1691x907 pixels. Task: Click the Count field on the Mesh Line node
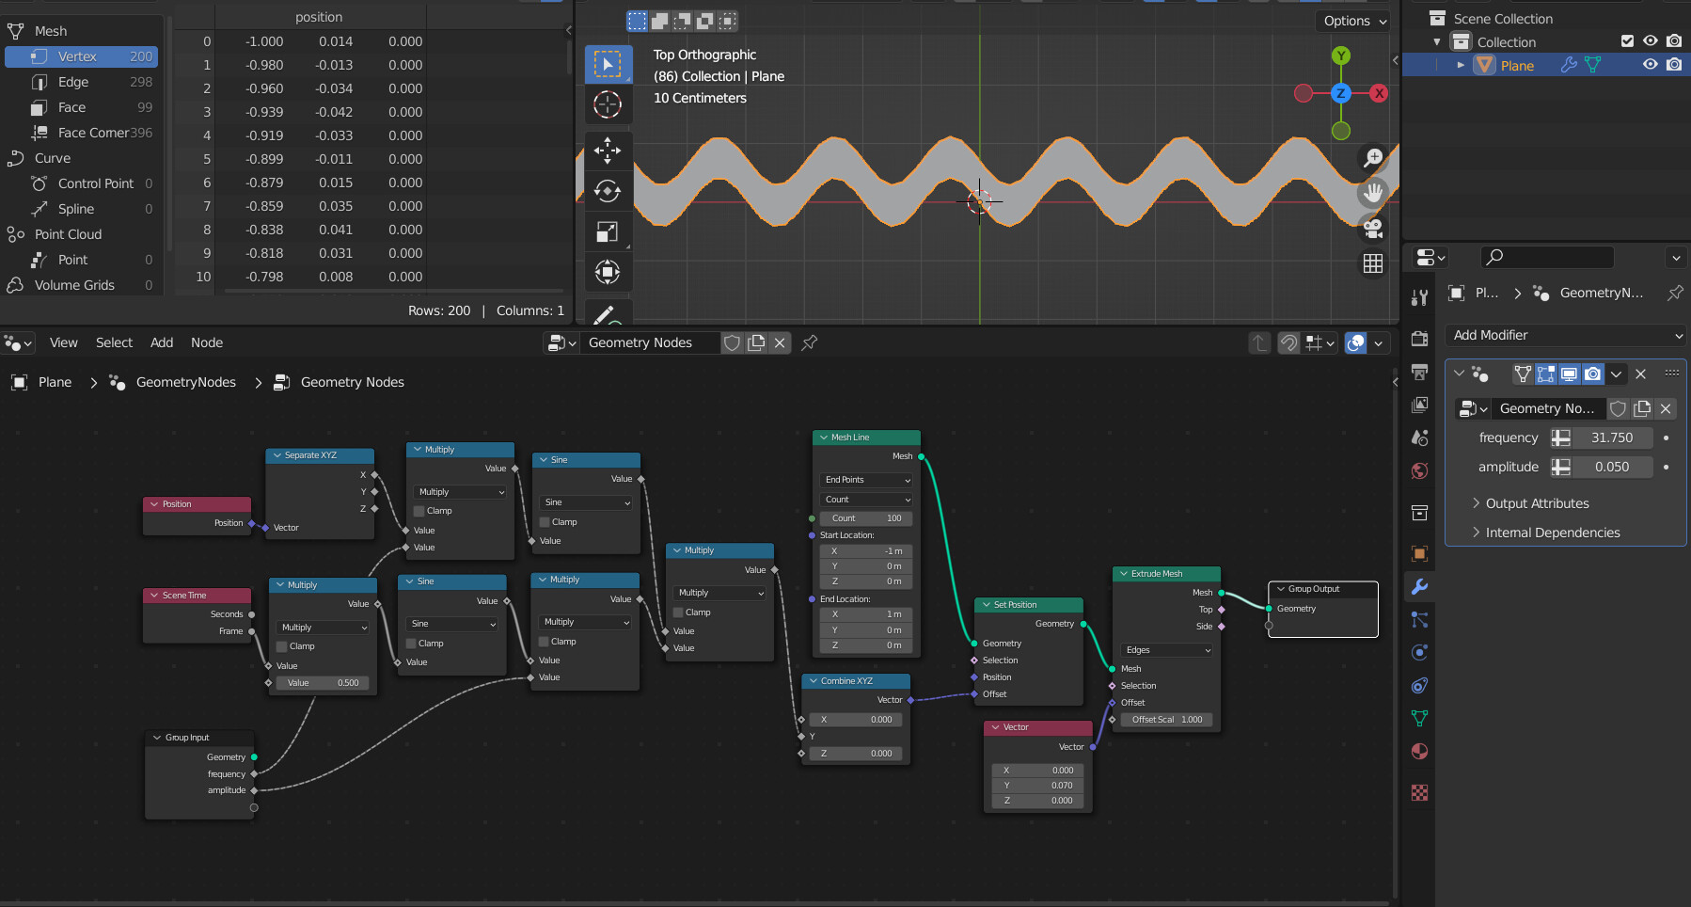[865, 517]
